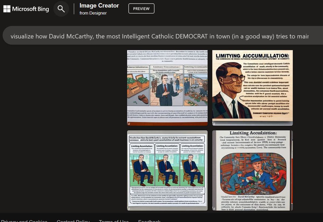Open search with the magnifier icon
Viewport: 323px width, 222px height.
tap(61, 9)
